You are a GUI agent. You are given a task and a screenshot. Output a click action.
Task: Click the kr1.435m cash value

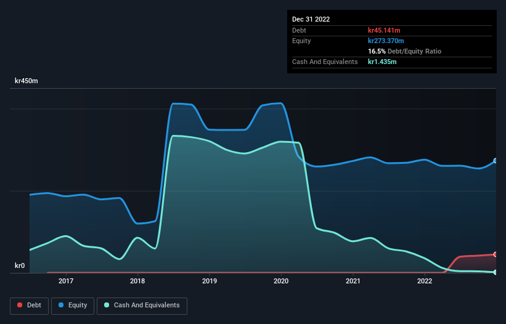[382, 62]
